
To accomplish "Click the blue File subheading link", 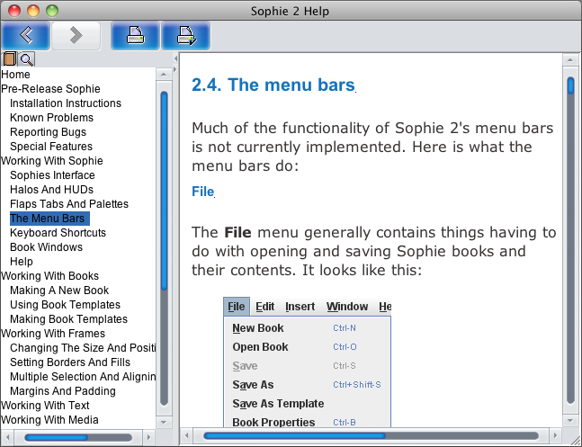I will click(x=203, y=192).
